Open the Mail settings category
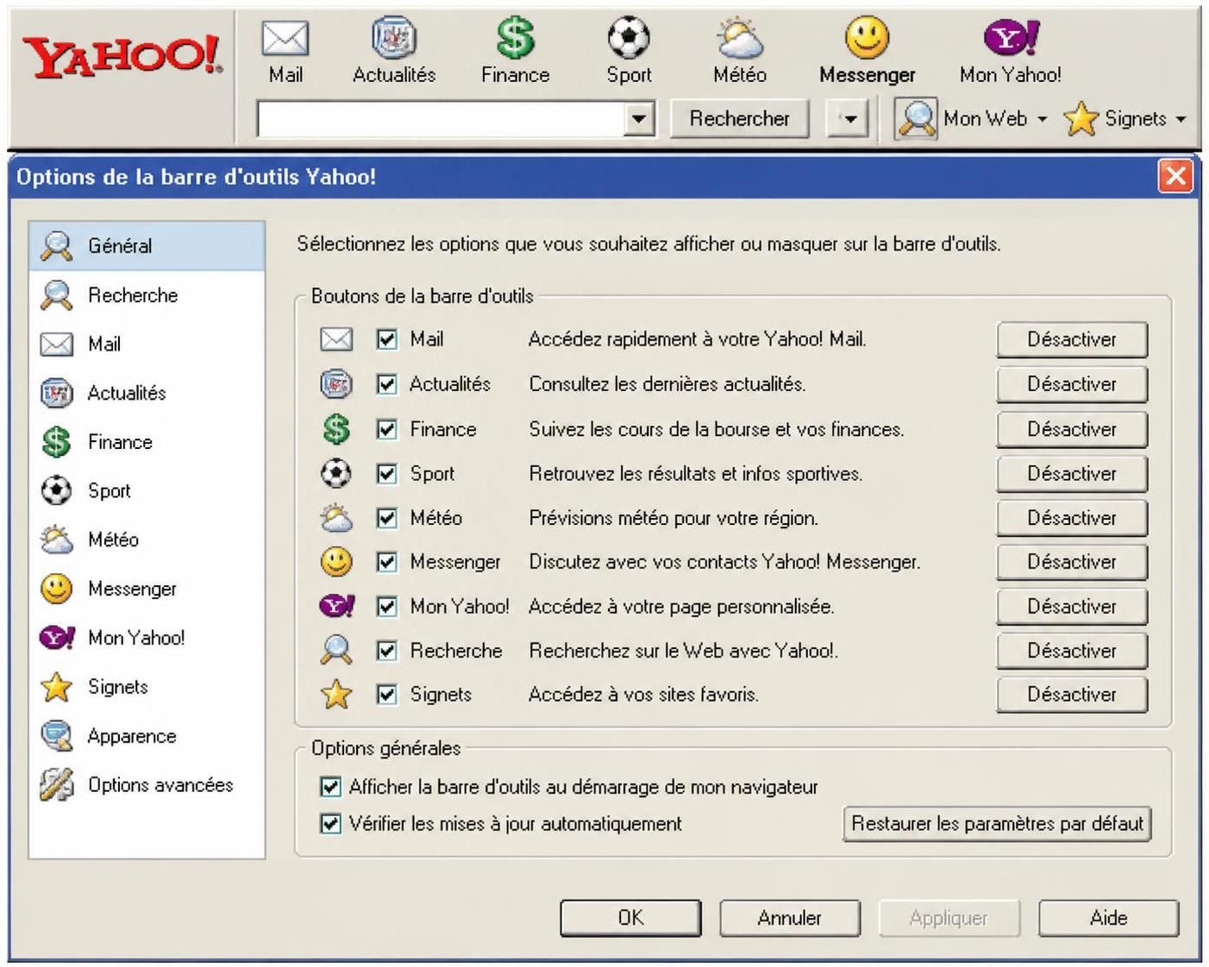 (147, 344)
